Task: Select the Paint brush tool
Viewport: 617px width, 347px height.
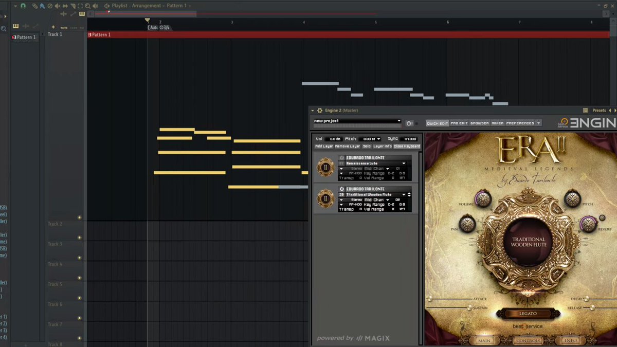Action: 42,6
